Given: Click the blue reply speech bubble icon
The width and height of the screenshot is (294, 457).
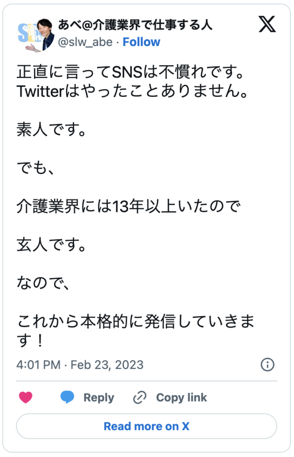Looking at the screenshot, I should pyautogui.click(x=67, y=397).
